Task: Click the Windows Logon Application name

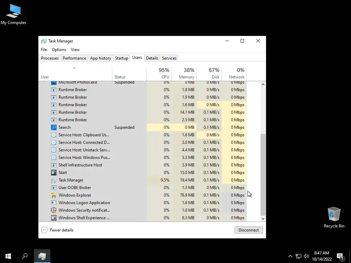Action: [x=84, y=203]
